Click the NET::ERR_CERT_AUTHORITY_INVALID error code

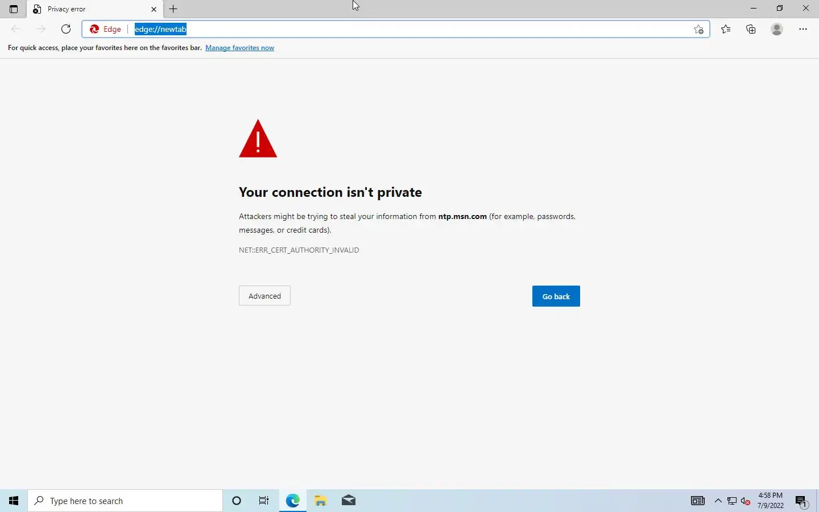coord(299,250)
